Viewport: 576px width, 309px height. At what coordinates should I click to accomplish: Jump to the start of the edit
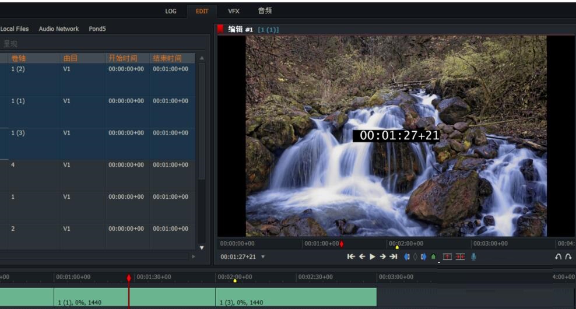pyautogui.click(x=351, y=257)
